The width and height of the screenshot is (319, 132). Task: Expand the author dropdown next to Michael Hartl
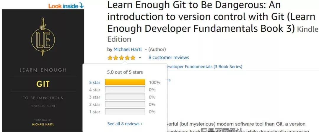coord(145,49)
